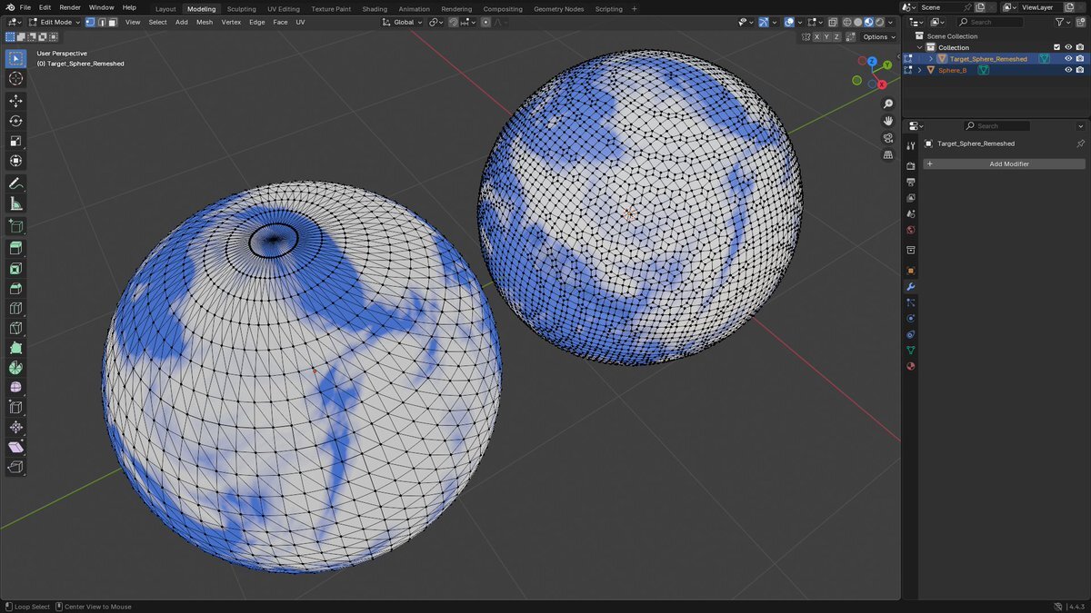Open the Object Data properties tab icon

point(911,351)
